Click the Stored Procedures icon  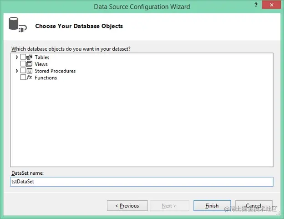29,71
